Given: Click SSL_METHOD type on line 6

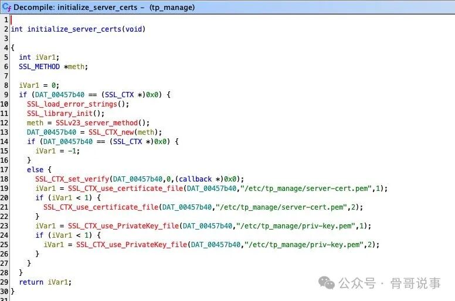Looking at the screenshot, I should point(39,67).
